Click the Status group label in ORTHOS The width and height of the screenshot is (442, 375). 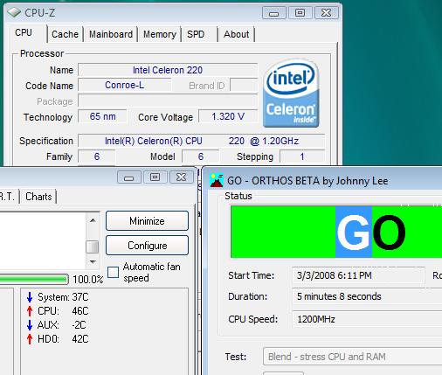point(238,196)
